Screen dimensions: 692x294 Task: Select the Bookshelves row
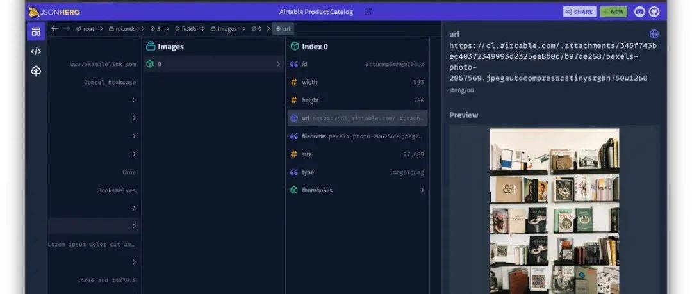pyautogui.click(x=94, y=190)
